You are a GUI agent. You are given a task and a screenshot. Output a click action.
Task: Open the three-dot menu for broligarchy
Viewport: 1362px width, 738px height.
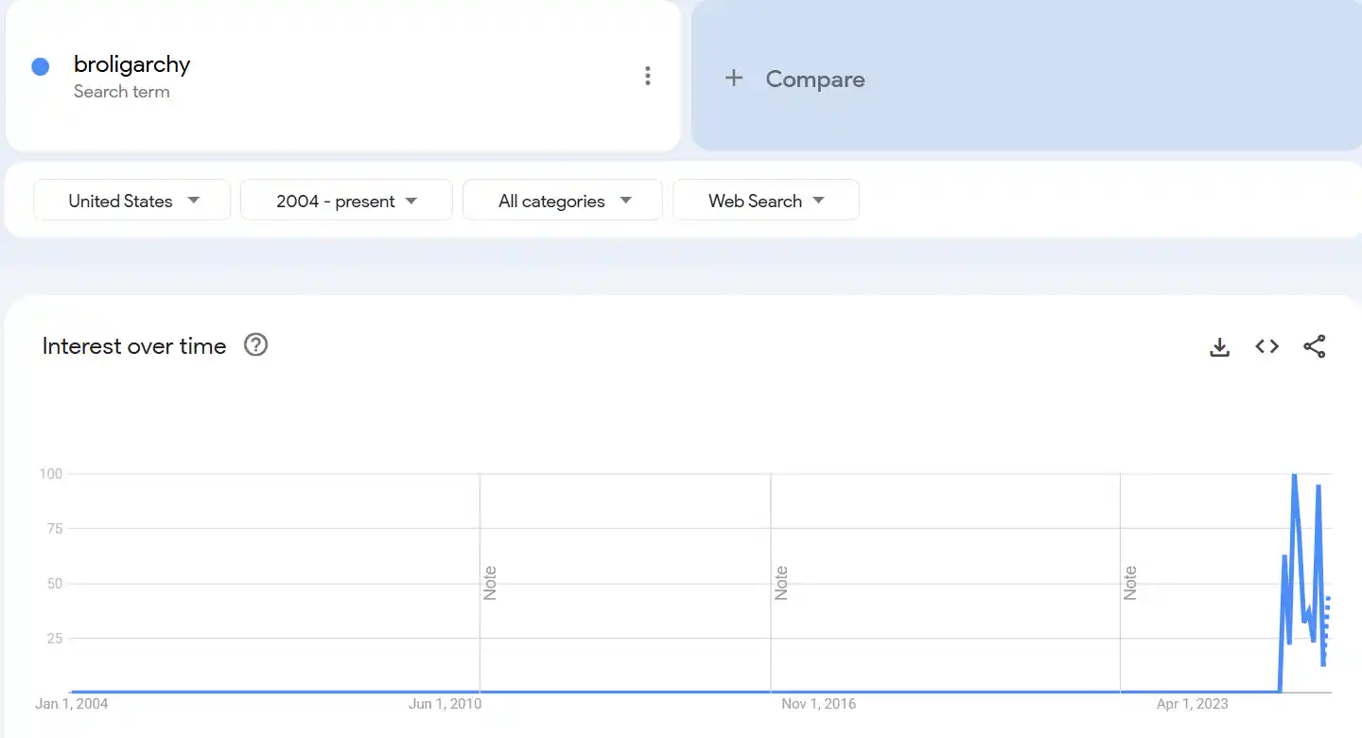coord(647,77)
